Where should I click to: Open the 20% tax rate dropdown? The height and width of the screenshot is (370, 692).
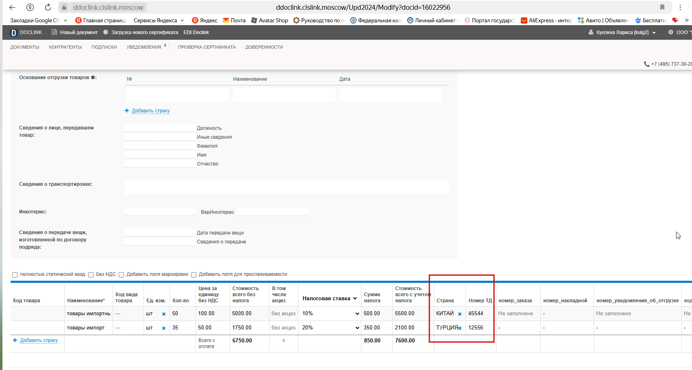331,328
